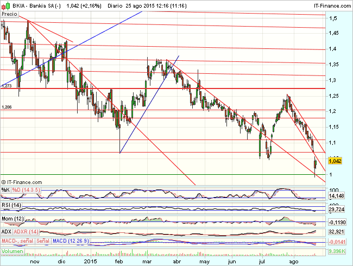Click the dic label on time axis
353x266 pixels.
click(61, 261)
